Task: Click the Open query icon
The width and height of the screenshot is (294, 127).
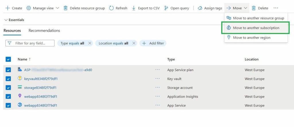Action: [166, 8]
